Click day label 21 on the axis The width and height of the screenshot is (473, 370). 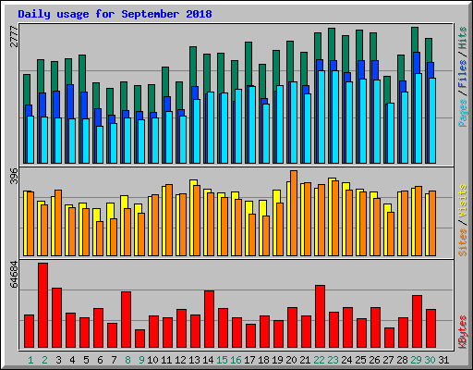coord(305,360)
